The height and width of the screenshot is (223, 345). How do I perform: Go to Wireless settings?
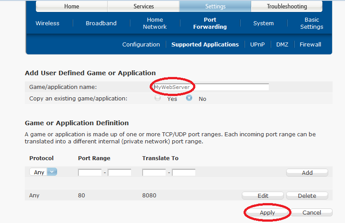tap(47, 23)
